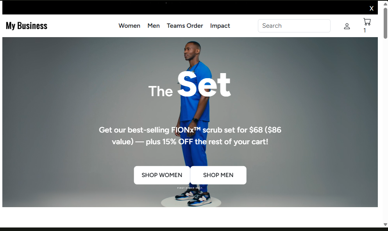Click the cart item count number

click(365, 30)
